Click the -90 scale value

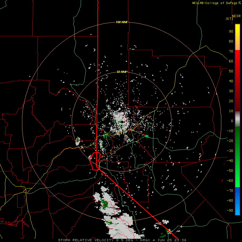[x=230, y=210]
